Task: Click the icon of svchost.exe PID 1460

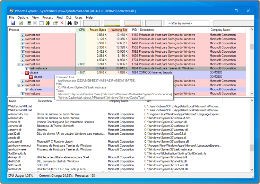Action: [x=23, y=35]
